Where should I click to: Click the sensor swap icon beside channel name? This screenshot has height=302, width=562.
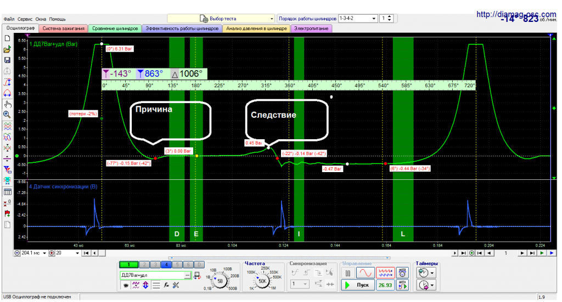[x=197, y=276]
